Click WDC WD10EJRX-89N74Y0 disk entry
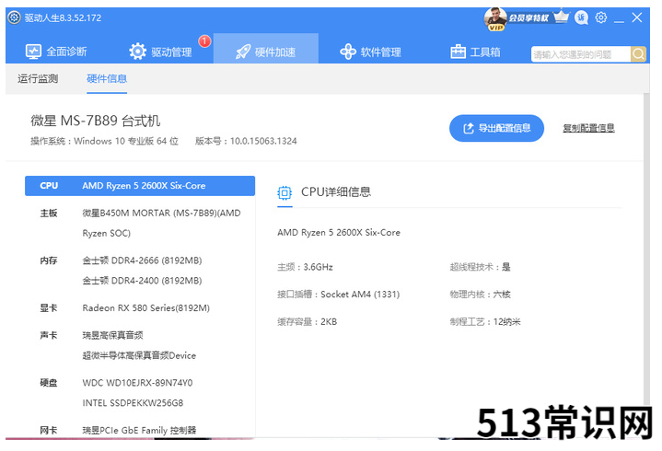This screenshot has height=451, width=662. 137,383
